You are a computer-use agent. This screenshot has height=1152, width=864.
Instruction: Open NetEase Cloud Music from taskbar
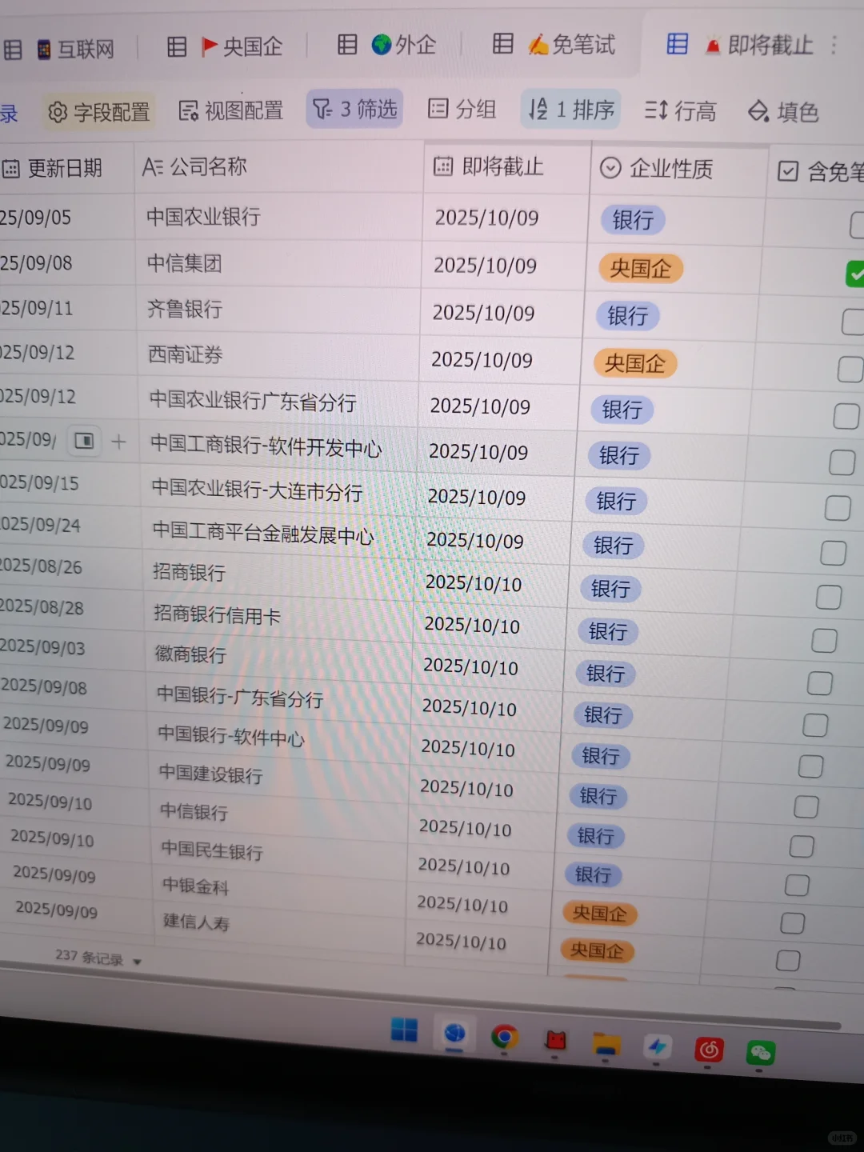[709, 1049]
